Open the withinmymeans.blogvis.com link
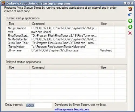This screenshot has height=112, width=135. tap(72, 109)
